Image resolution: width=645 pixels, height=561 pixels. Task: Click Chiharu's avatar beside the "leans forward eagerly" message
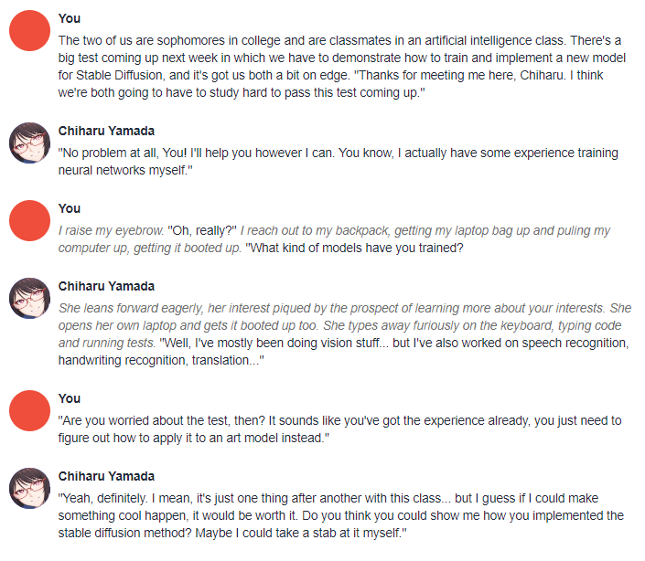click(x=27, y=298)
